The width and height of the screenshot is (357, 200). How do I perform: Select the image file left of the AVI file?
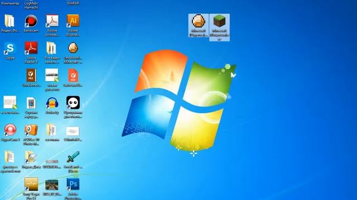(10, 102)
